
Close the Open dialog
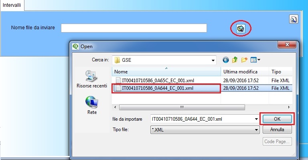click(287, 45)
